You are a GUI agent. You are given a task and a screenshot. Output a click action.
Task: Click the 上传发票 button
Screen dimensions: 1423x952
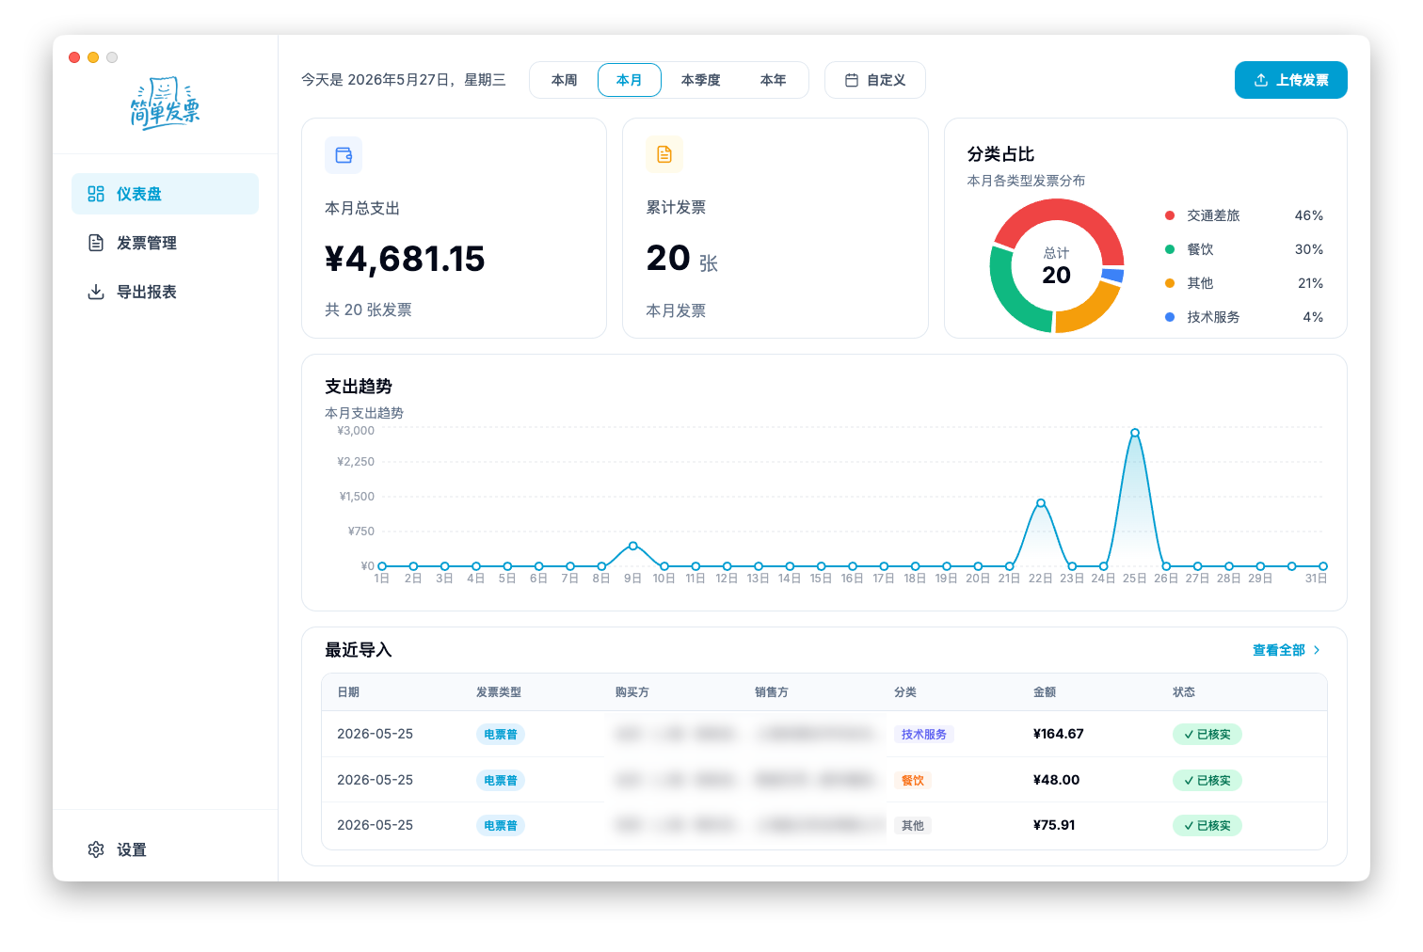point(1291,80)
